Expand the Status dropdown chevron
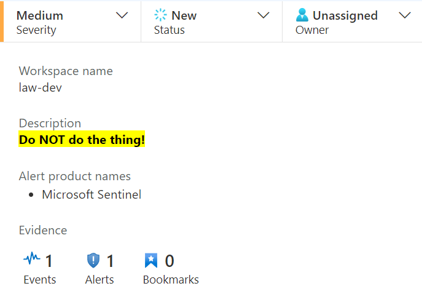 (x=263, y=15)
